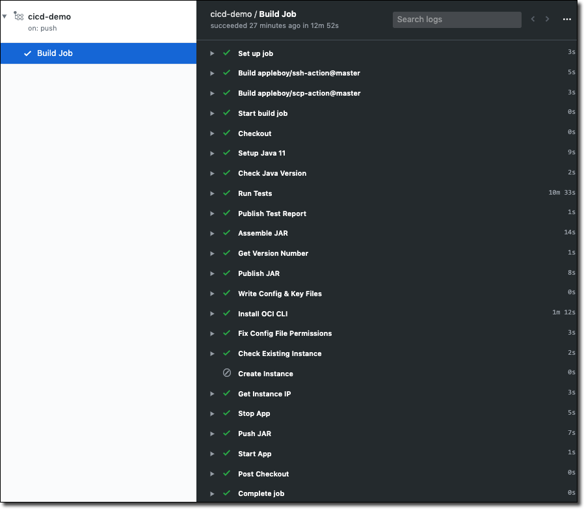Expand the Complete job step
The height and width of the screenshot is (509, 584).
(x=213, y=493)
